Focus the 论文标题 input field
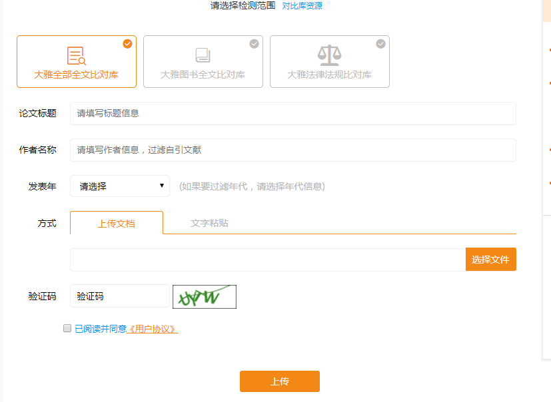 click(x=293, y=113)
